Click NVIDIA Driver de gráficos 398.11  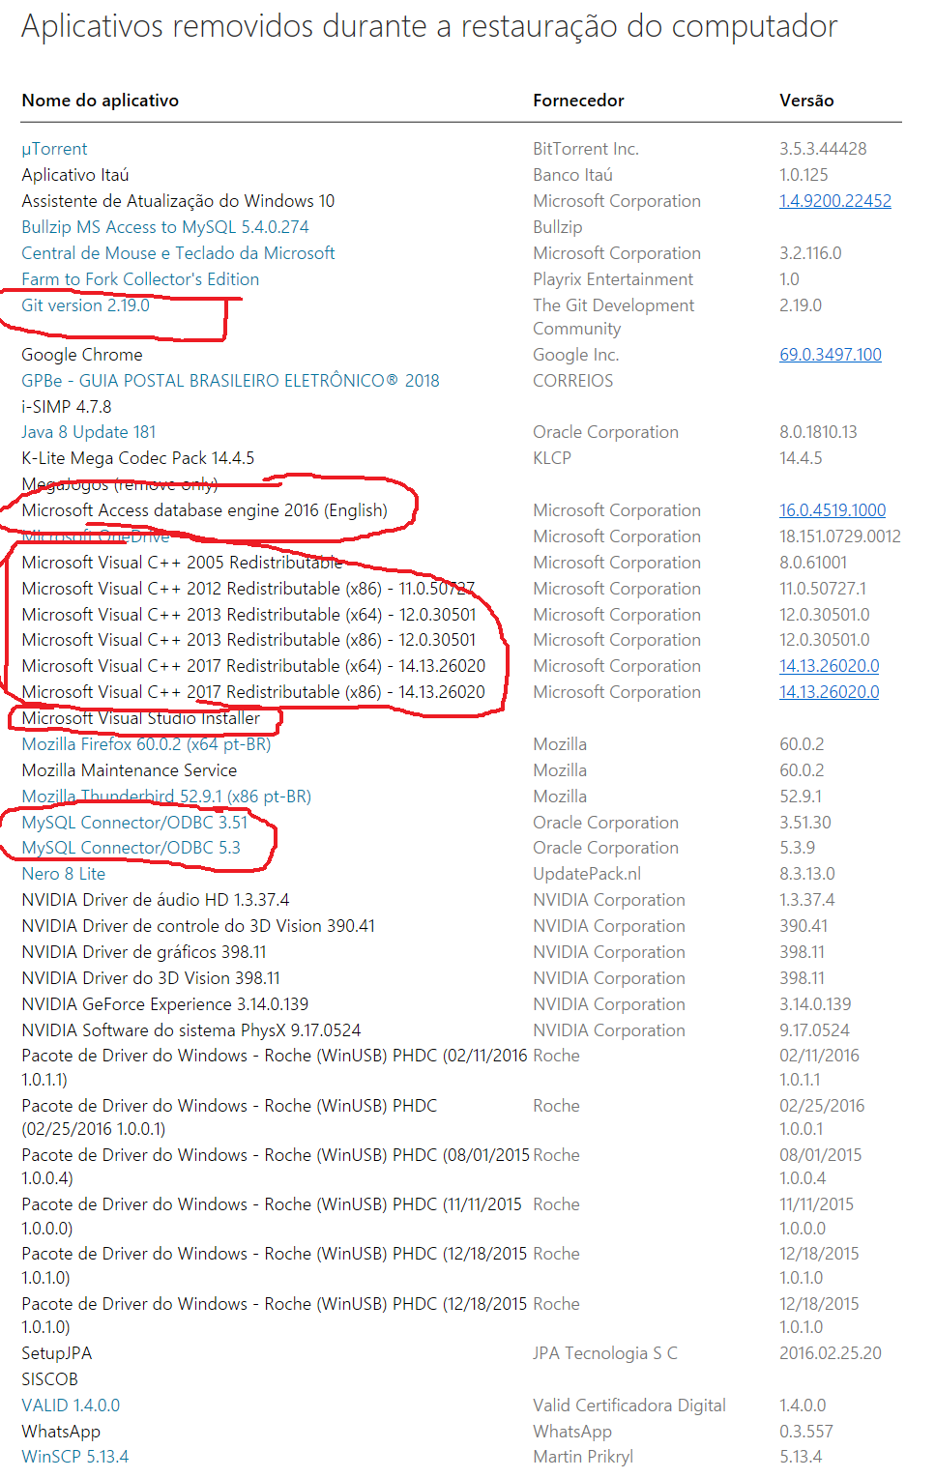pyautogui.click(x=143, y=952)
